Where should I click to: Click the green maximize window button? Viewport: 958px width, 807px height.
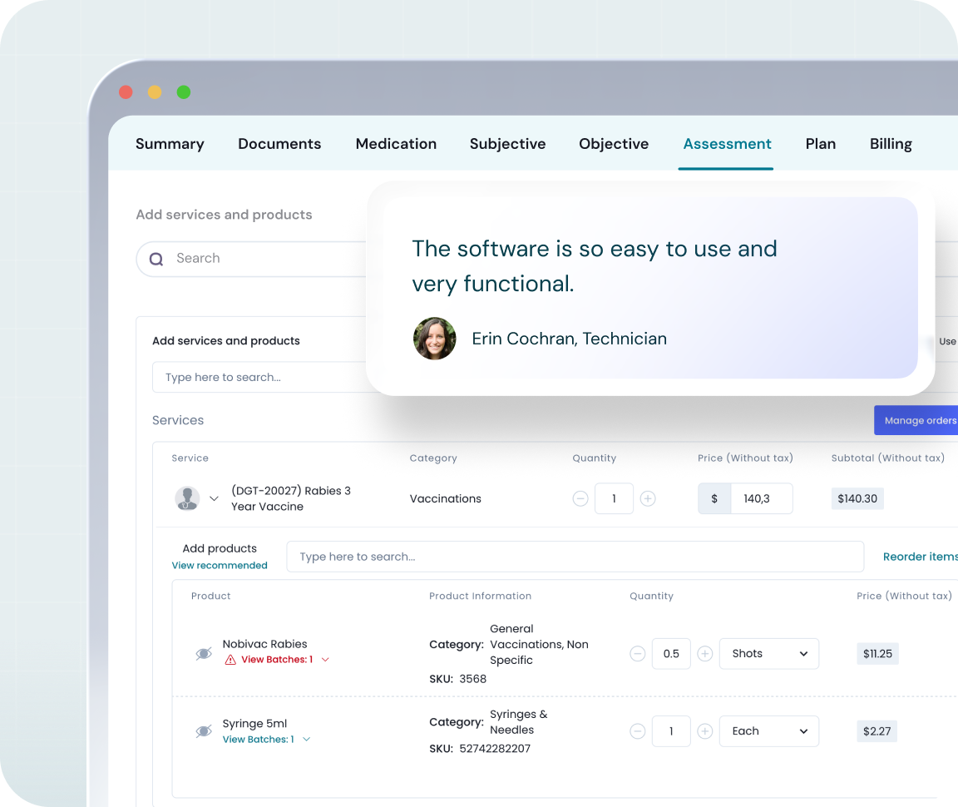[x=183, y=92]
